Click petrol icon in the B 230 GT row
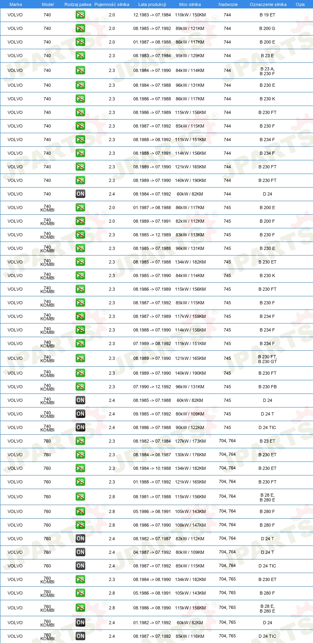 pos(80,358)
